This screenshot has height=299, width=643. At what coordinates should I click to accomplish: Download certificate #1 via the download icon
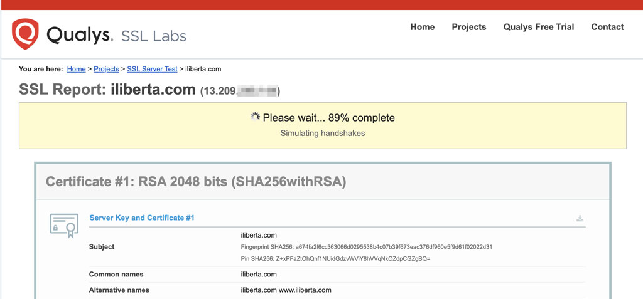580,218
